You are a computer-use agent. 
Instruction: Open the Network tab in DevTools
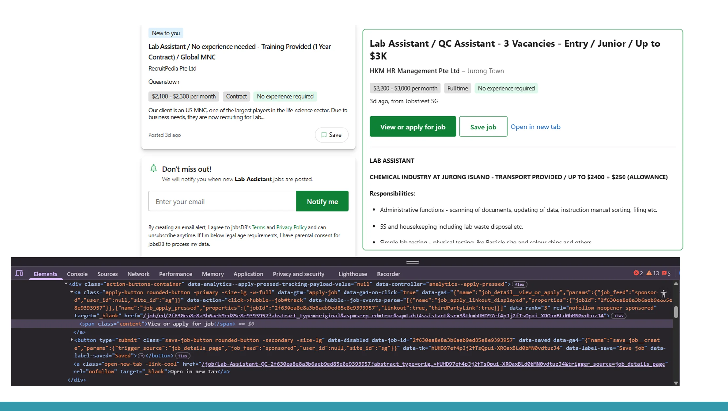pos(138,274)
